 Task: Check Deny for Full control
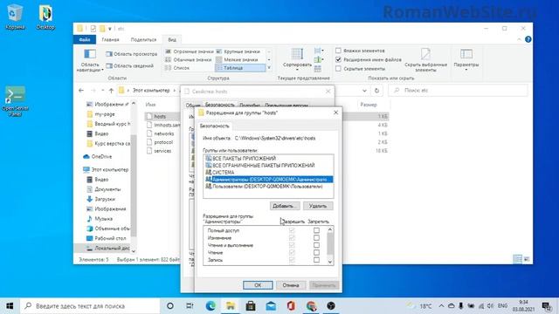click(x=316, y=230)
